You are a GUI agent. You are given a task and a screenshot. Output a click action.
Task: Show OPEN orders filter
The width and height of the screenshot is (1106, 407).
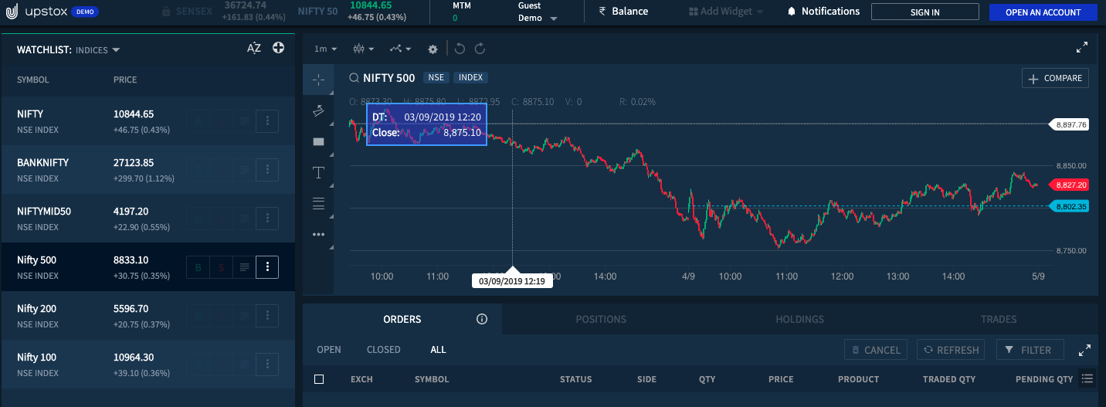click(329, 350)
